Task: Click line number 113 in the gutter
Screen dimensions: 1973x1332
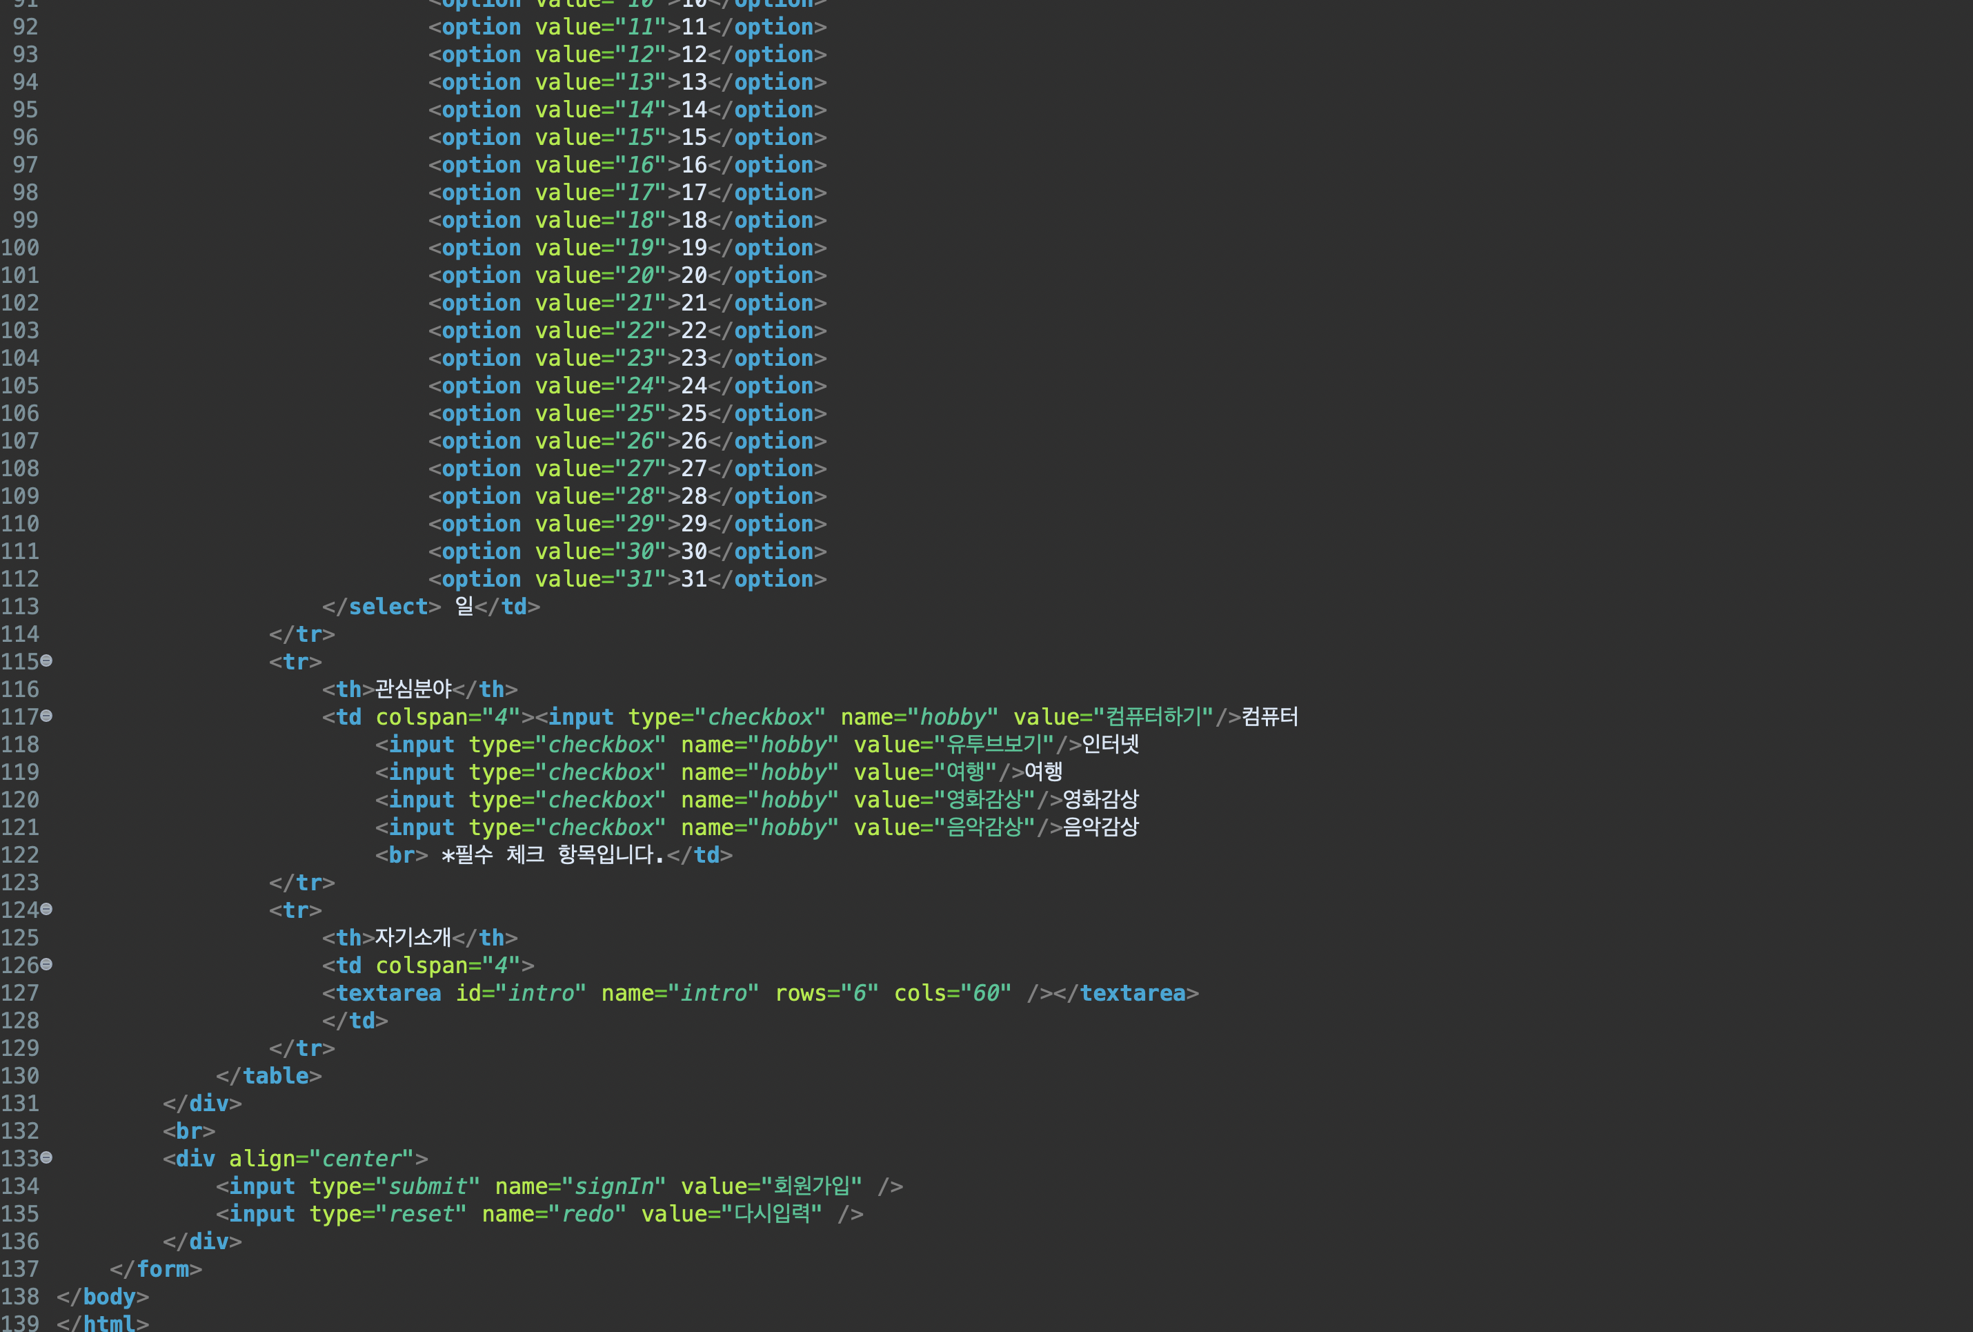Action: [x=21, y=607]
